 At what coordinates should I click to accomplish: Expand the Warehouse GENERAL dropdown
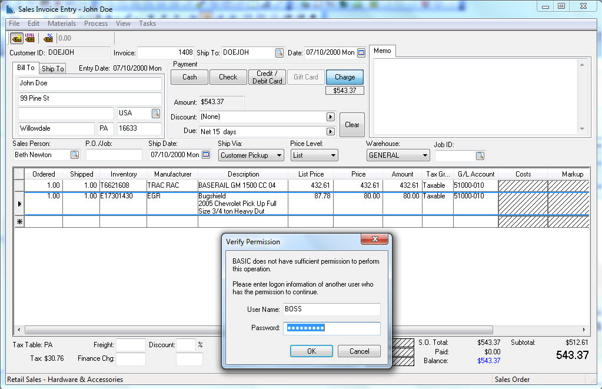pos(425,155)
